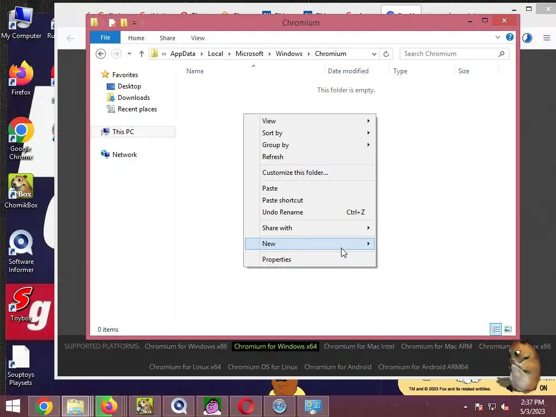The image size is (556, 417).
Task: Sort by the Size column header
Action: point(464,71)
